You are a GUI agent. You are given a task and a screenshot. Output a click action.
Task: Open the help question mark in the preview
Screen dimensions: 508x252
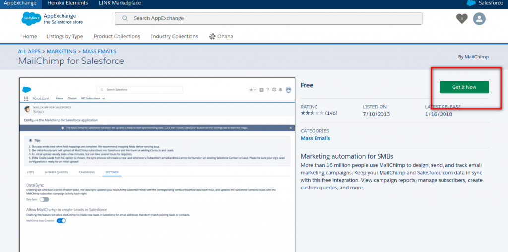(268, 90)
